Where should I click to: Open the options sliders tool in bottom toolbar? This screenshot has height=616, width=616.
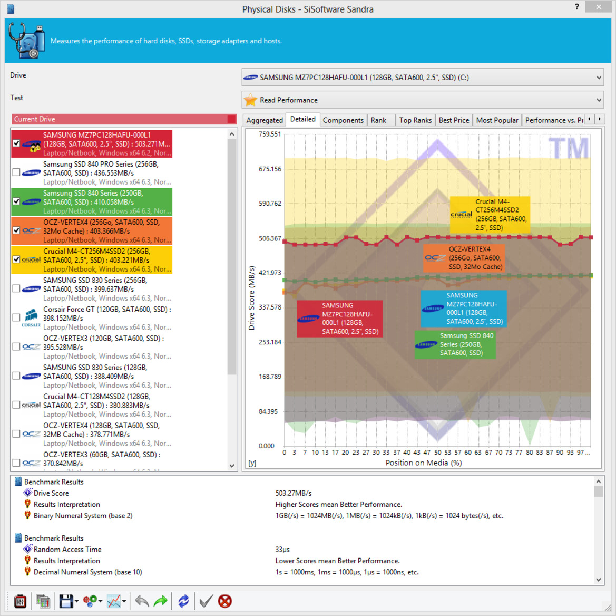(x=20, y=601)
